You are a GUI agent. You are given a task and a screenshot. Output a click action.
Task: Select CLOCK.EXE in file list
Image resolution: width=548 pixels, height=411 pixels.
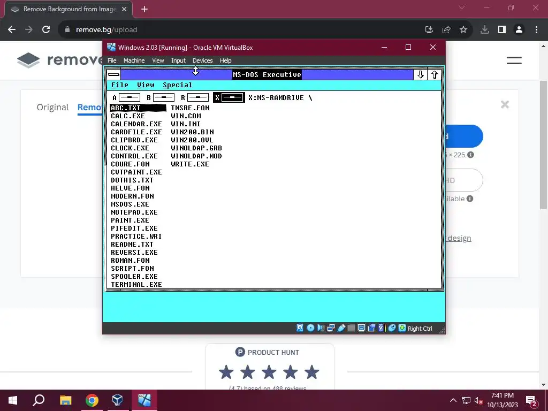click(130, 148)
